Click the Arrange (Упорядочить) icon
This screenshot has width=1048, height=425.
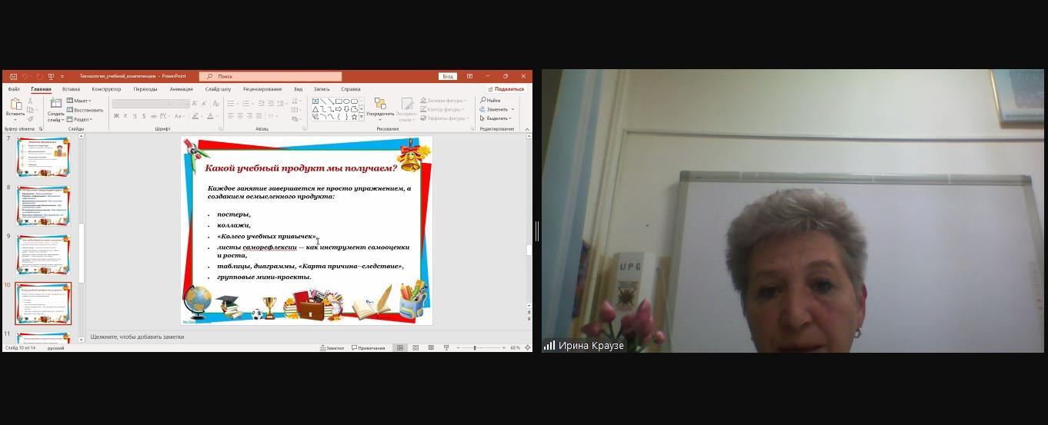point(379,104)
